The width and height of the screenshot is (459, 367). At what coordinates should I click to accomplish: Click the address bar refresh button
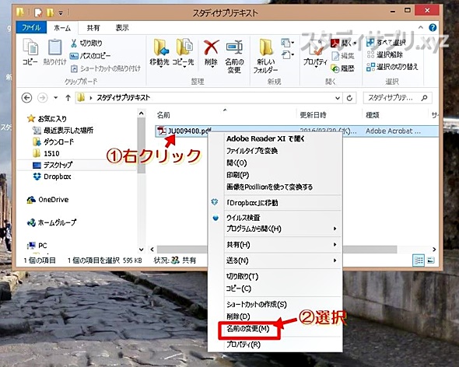click(x=349, y=98)
